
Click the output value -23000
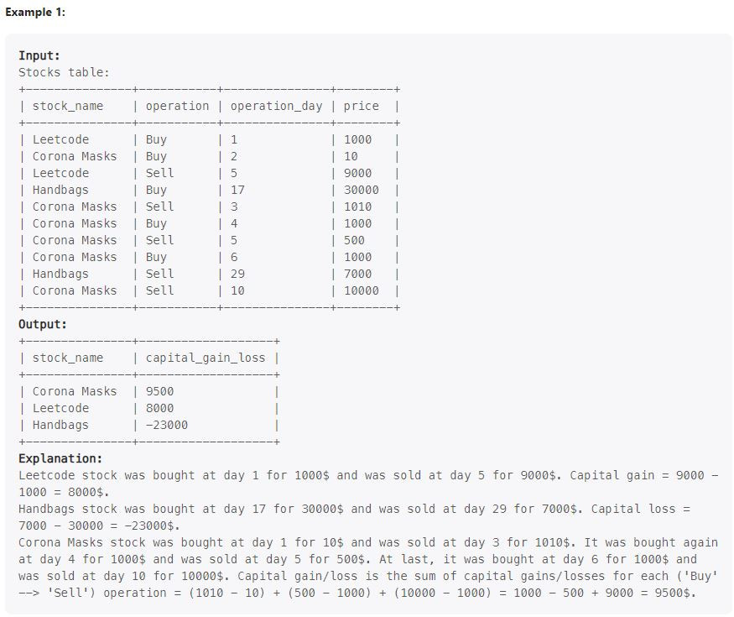tap(167, 426)
